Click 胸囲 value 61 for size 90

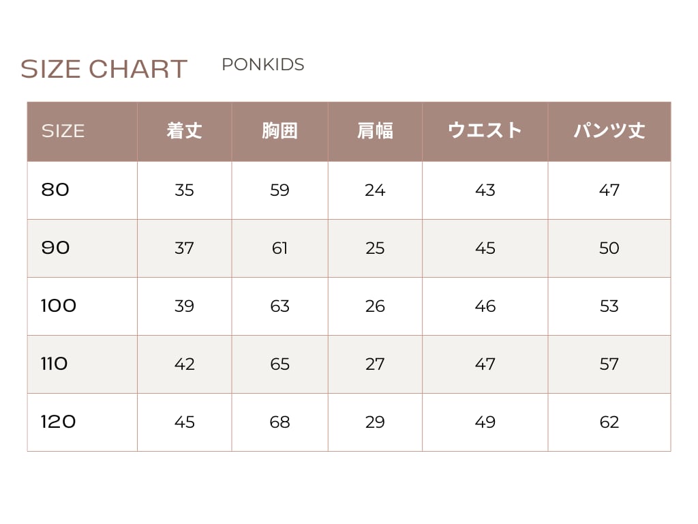[x=279, y=248]
